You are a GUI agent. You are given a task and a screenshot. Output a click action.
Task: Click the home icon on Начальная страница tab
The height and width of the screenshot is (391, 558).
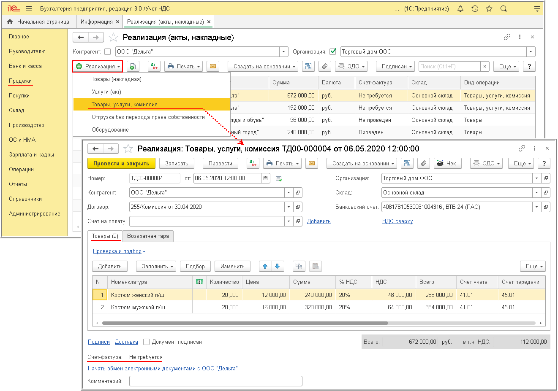pos(10,22)
